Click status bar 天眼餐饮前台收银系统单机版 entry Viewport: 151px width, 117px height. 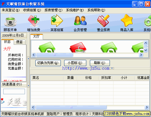[23, 114]
